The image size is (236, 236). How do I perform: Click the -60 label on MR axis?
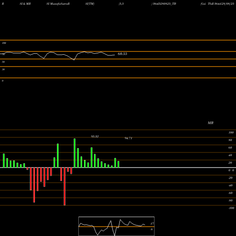pos(230,193)
